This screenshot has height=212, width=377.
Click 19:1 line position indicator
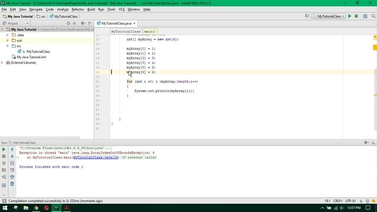pyautogui.click(x=328, y=201)
